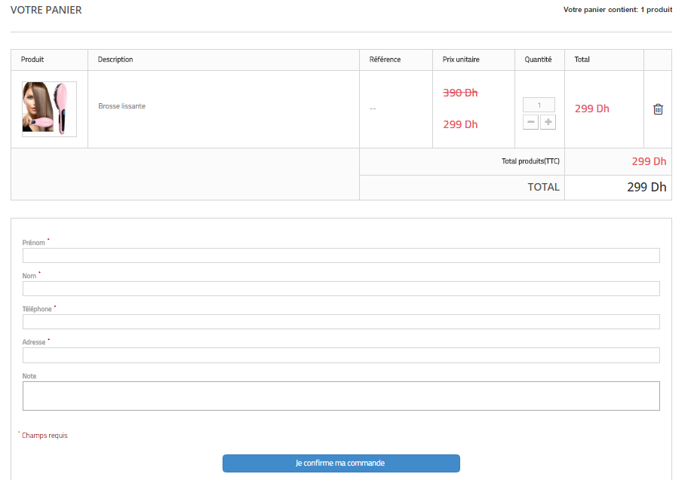Focus the Nom input field
The image size is (691, 480).
(x=341, y=289)
